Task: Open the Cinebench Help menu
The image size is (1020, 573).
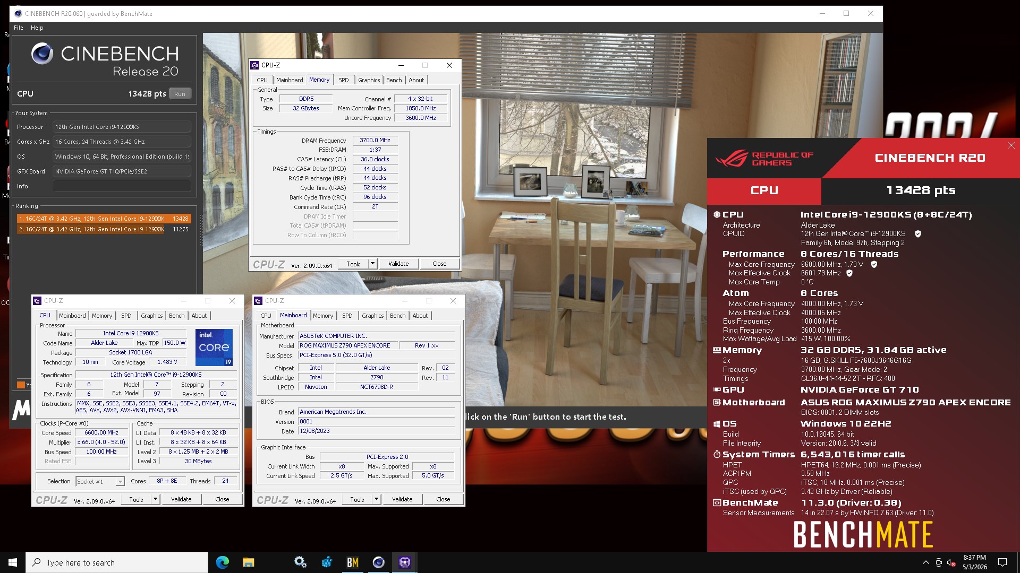Action: click(x=37, y=28)
